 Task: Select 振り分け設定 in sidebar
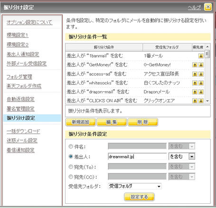click(x=32, y=118)
